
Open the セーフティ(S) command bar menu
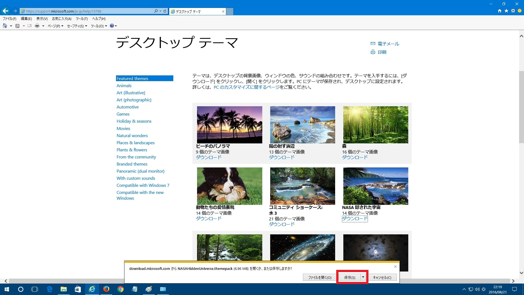tap(77, 26)
